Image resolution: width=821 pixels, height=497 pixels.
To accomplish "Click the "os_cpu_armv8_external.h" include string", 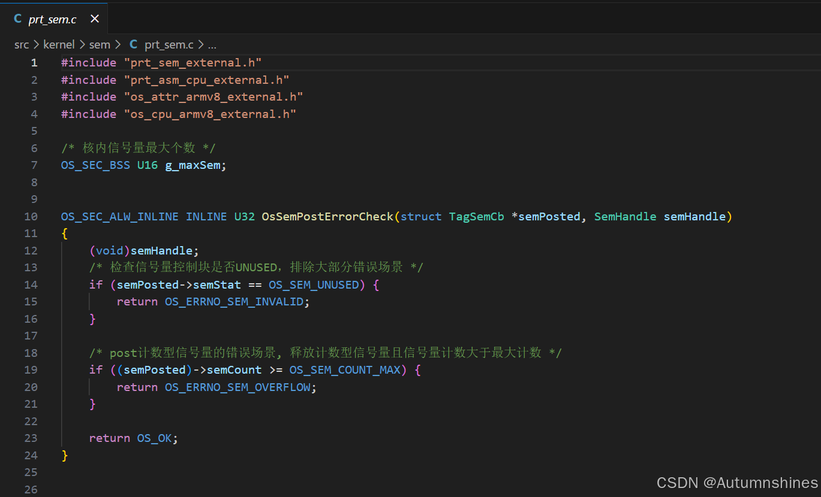I will click(210, 114).
